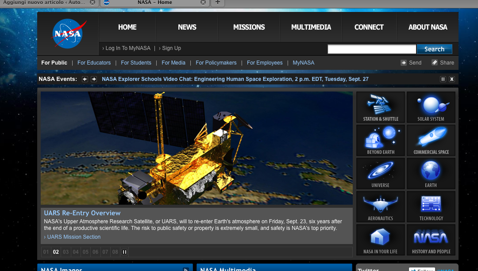
Task: Click the NASA logo
Action: click(69, 34)
